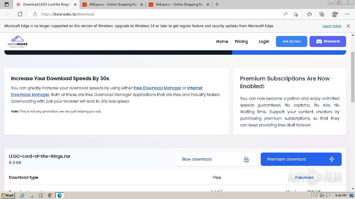Start the Slow download

tap(216, 159)
